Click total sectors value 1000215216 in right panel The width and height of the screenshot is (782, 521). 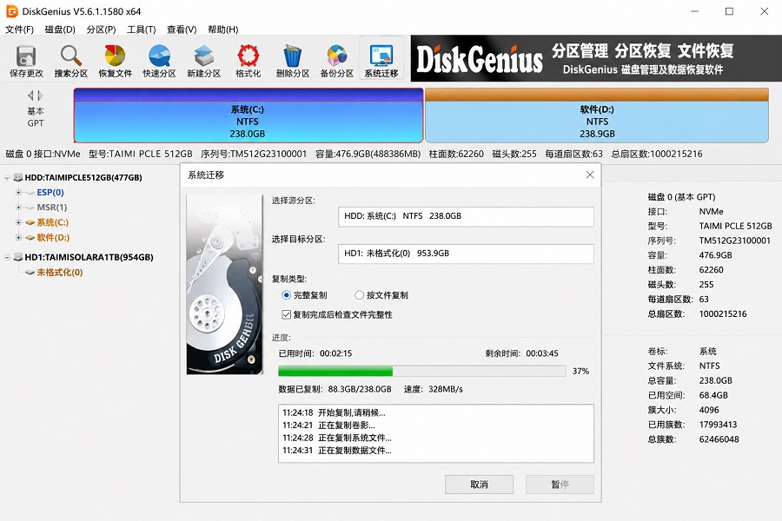coord(723,314)
